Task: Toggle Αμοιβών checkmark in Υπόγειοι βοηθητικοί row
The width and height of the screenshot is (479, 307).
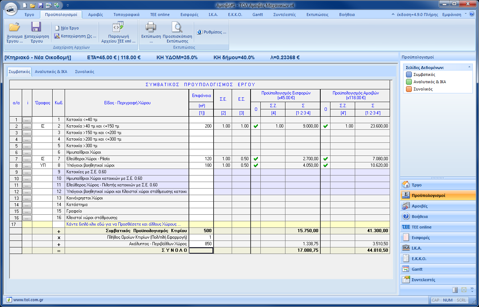Action: click(325, 165)
